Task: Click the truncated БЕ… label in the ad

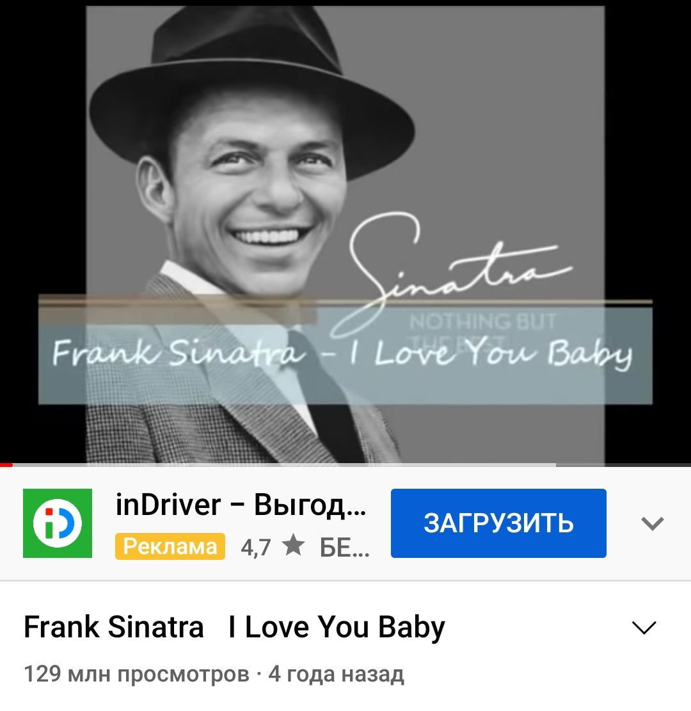Action: pos(344,548)
